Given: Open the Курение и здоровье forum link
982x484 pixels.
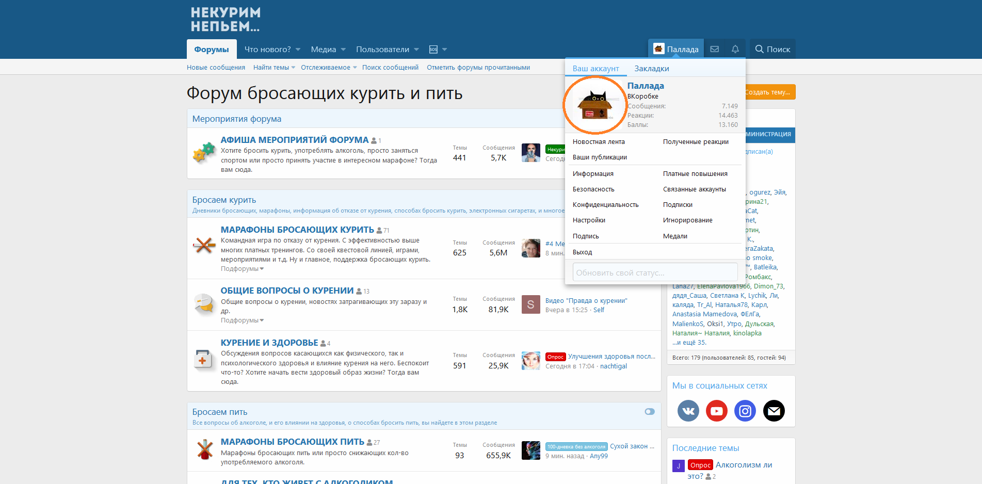Looking at the screenshot, I should point(269,343).
